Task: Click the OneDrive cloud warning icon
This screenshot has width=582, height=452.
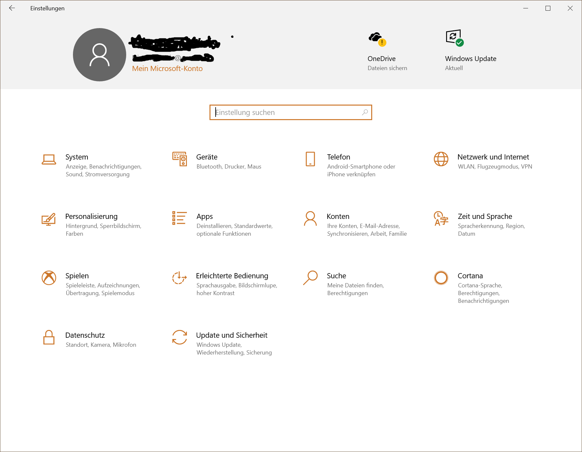Action: [x=377, y=39]
